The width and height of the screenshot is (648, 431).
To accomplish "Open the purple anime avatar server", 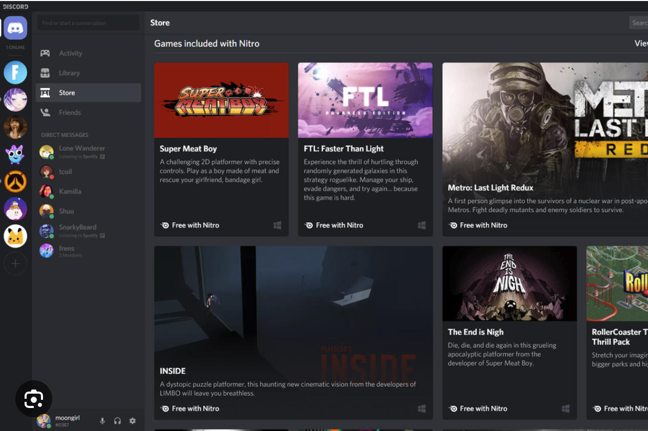I will point(15,100).
